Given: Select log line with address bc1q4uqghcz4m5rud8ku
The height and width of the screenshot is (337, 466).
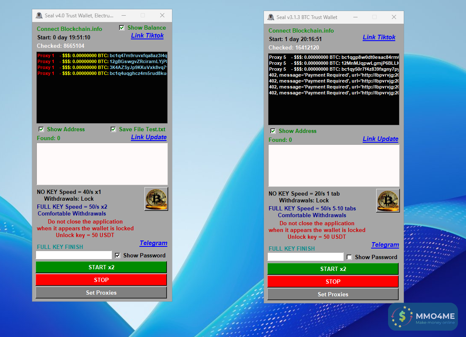Looking at the screenshot, I should point(102,73).
